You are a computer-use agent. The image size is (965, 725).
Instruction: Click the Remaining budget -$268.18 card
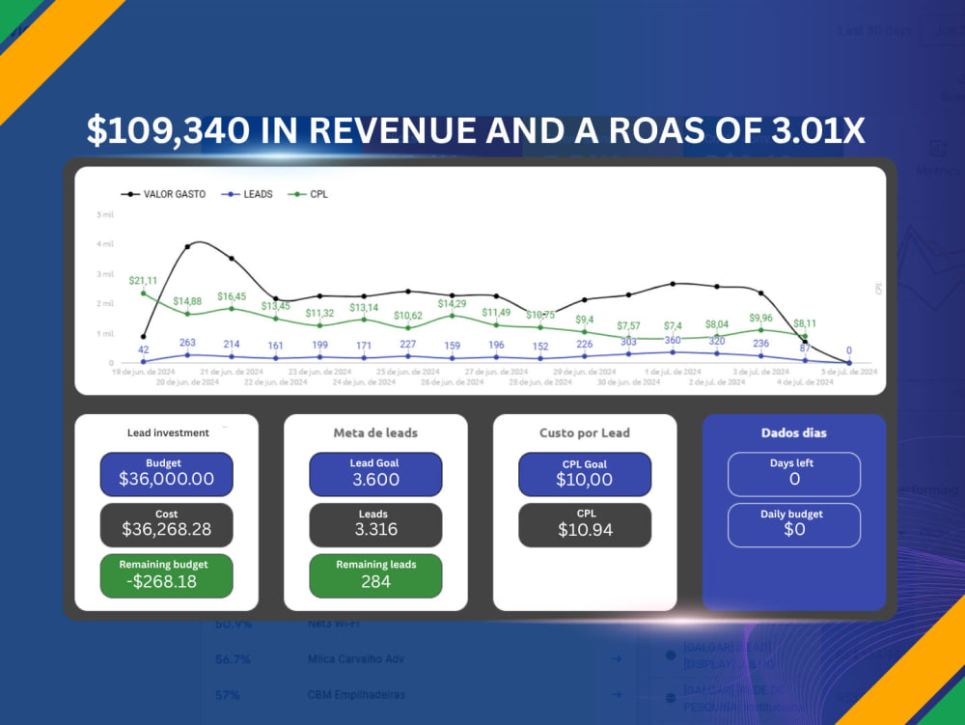(166, 575)
